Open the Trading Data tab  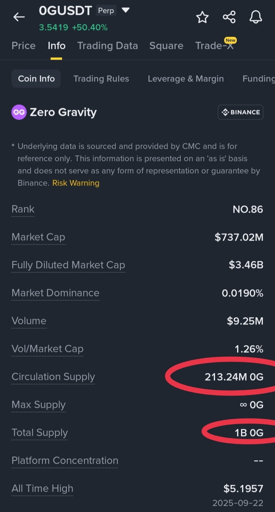coord(107,46)
